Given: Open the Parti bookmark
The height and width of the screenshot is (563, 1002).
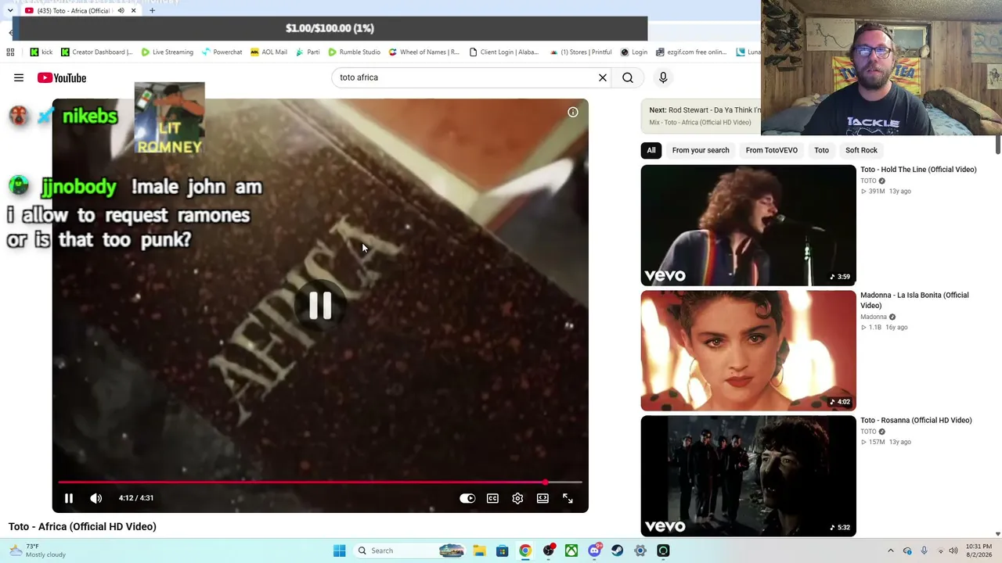Looking at the screenshot, I should (308, 52).
